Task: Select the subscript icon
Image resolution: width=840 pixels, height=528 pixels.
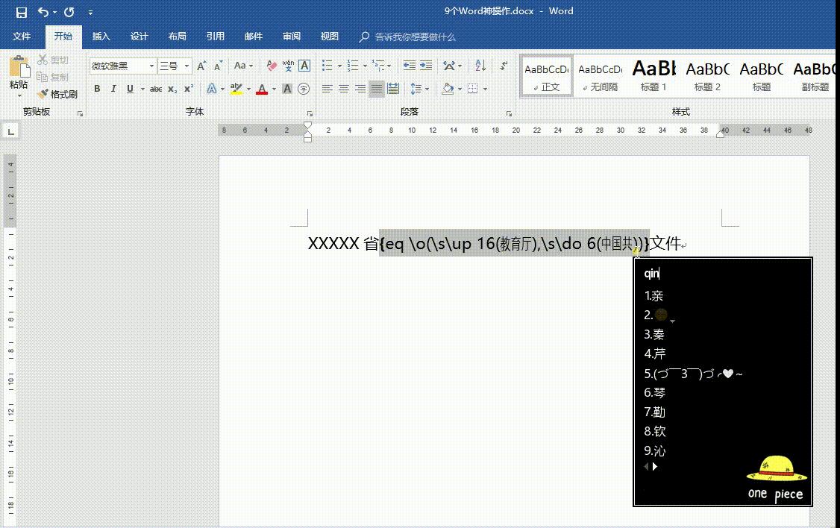Action: [x=173, y=89]
